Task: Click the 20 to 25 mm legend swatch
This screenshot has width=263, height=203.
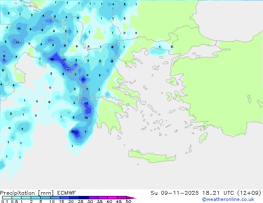Action: [74, 198]
